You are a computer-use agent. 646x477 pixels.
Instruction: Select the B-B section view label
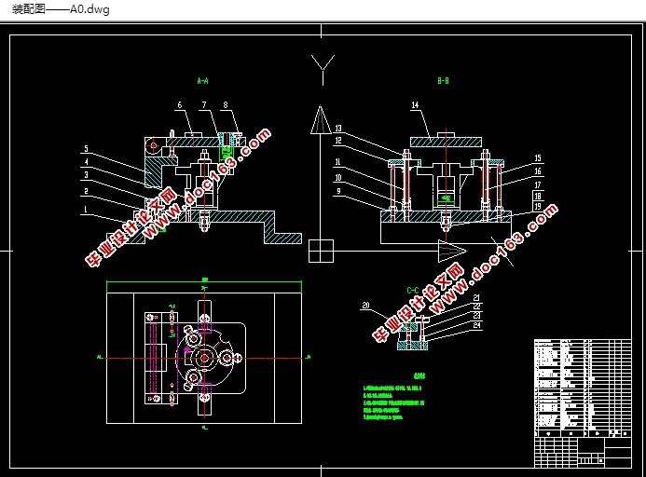click(444, 81)
